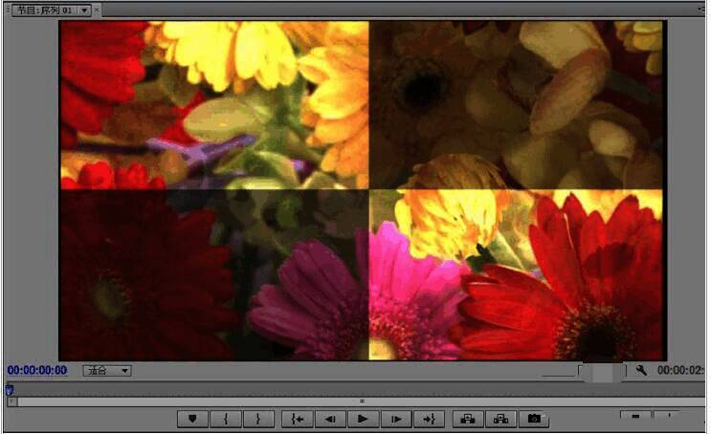
Task: Open the sequence selector dropdown arrow
Action: [x=84, y=10]
